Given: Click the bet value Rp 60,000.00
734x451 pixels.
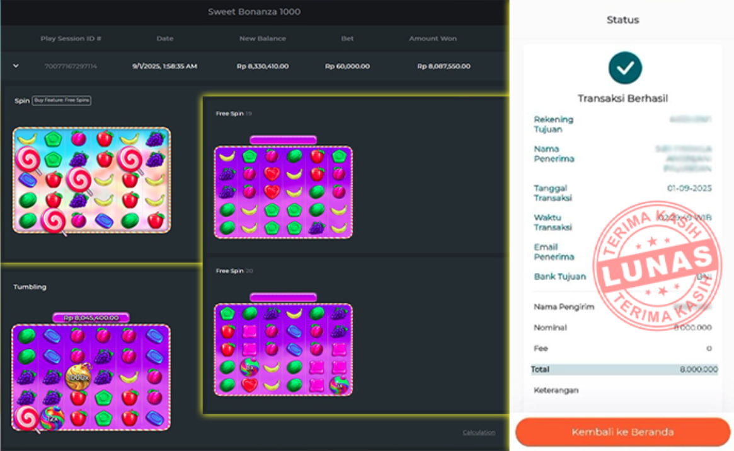Looking at the screenshot, I should 347,66.
